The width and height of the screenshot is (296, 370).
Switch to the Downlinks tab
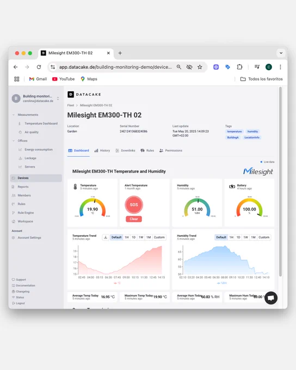(x=125, y=151)
